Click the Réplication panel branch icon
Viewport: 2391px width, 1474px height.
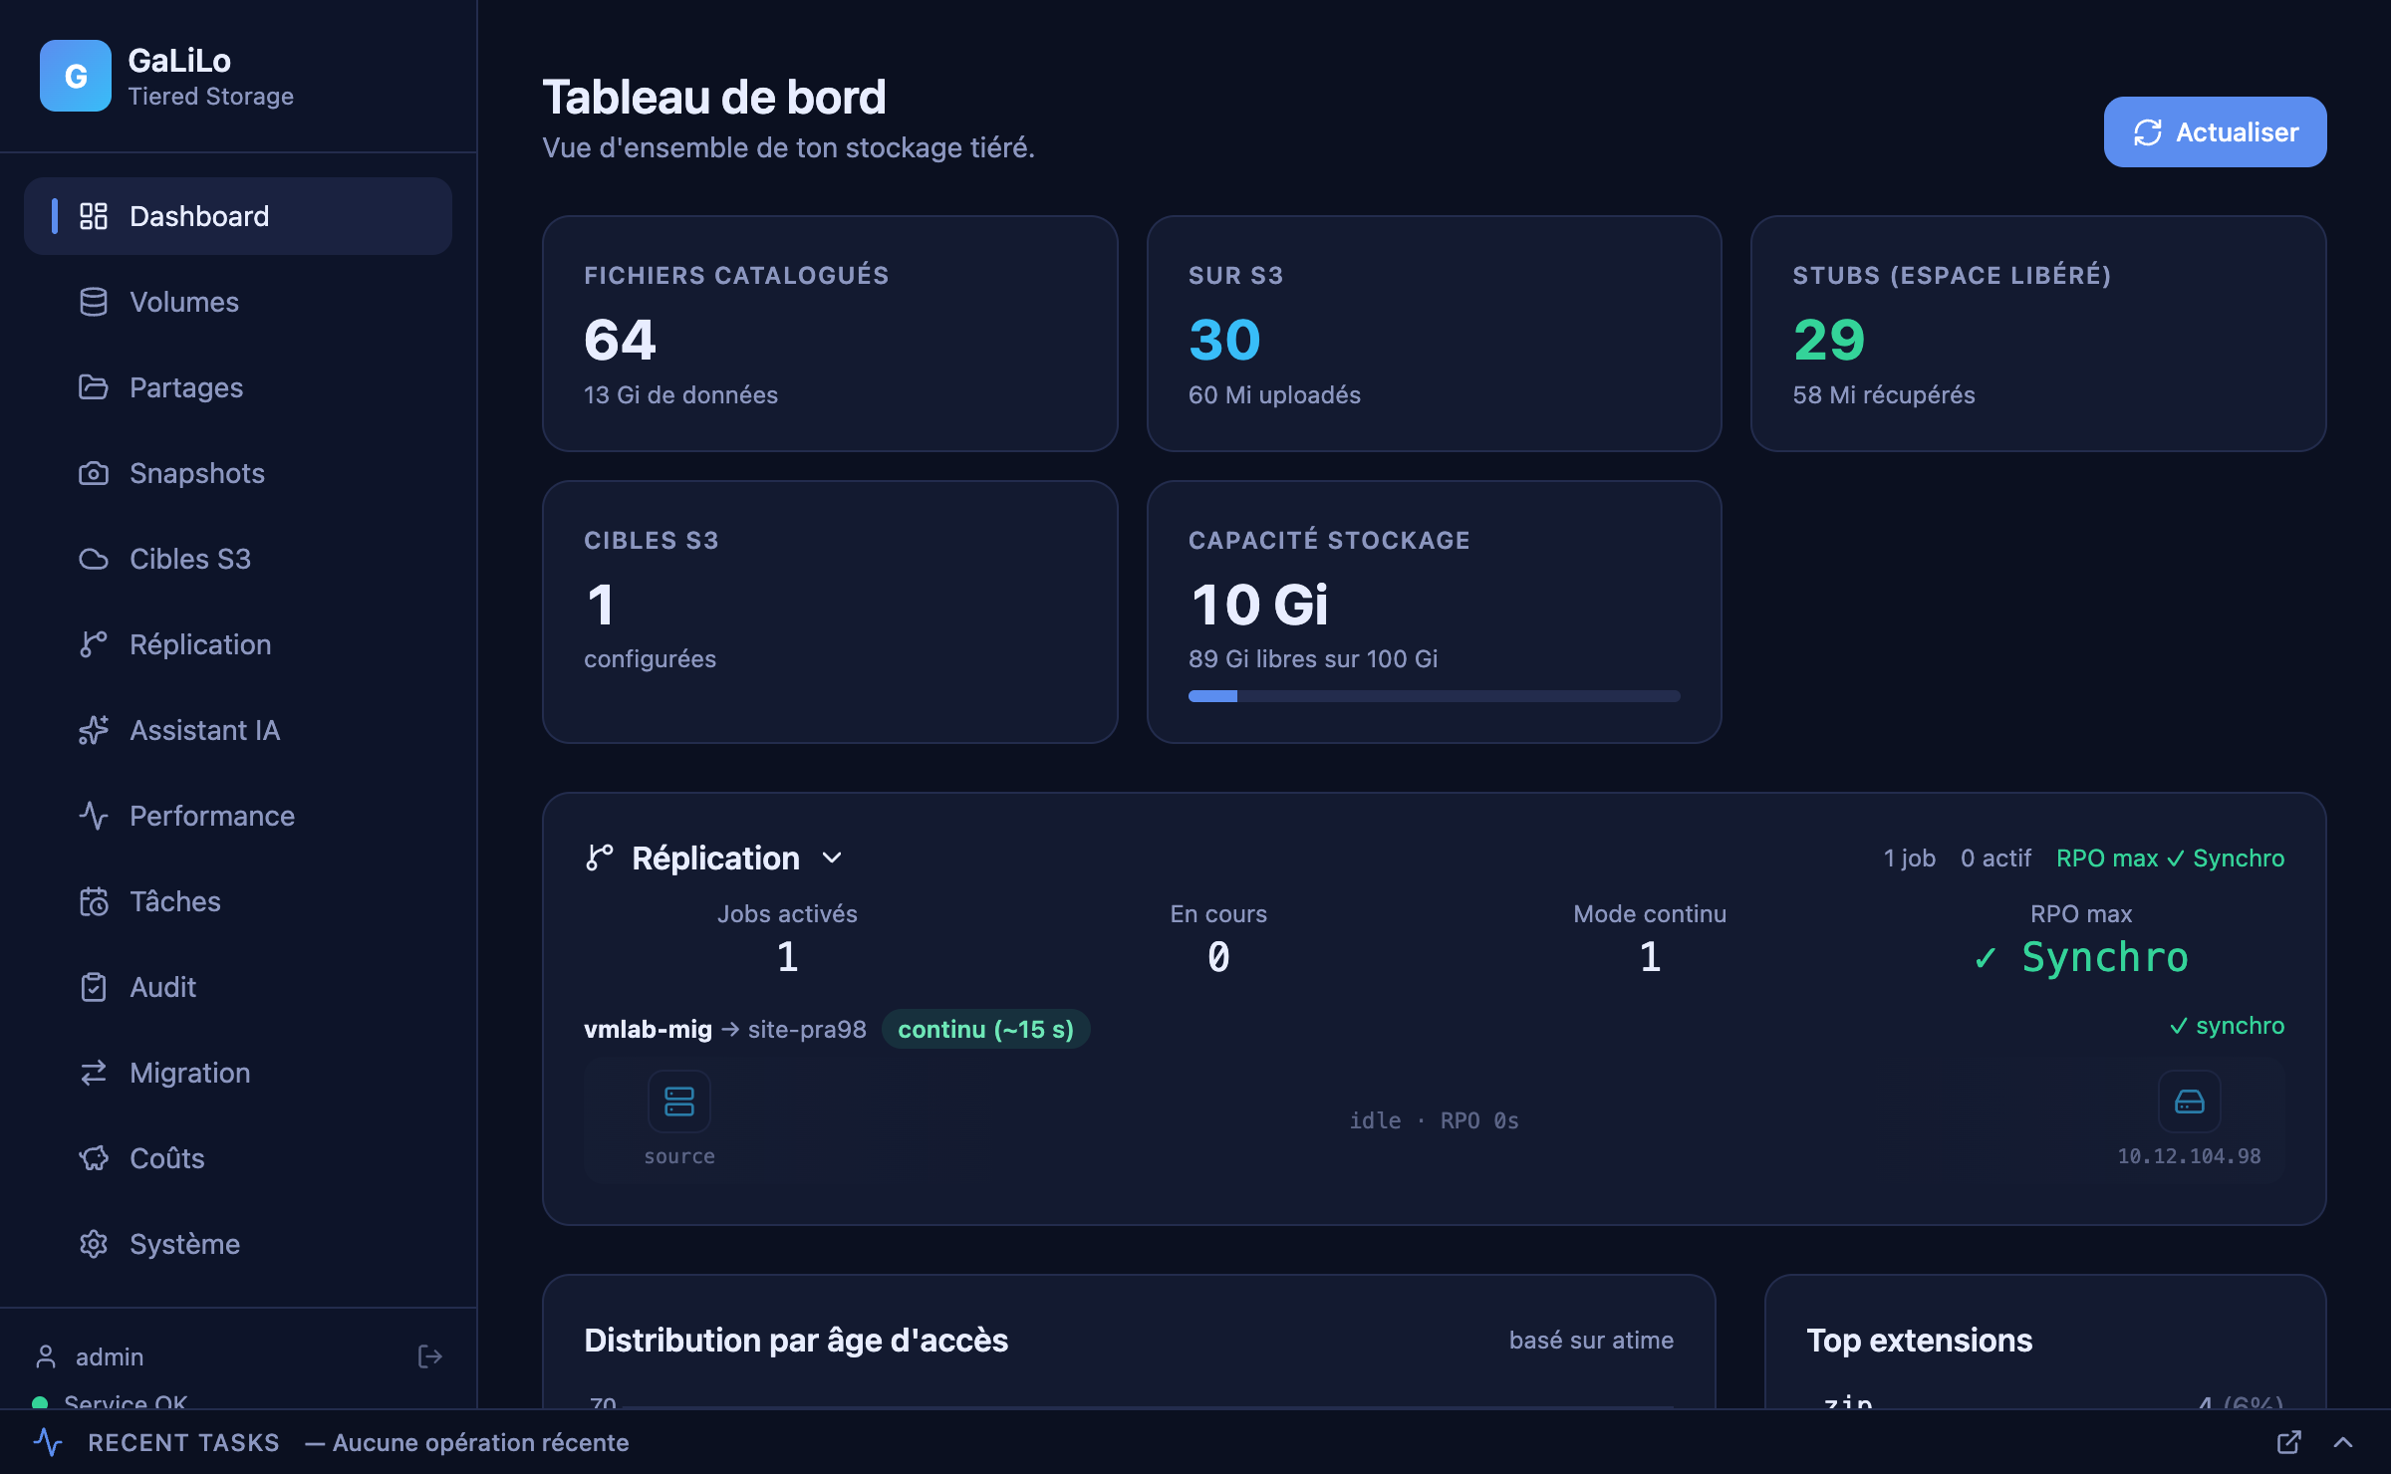pos(600,858)
